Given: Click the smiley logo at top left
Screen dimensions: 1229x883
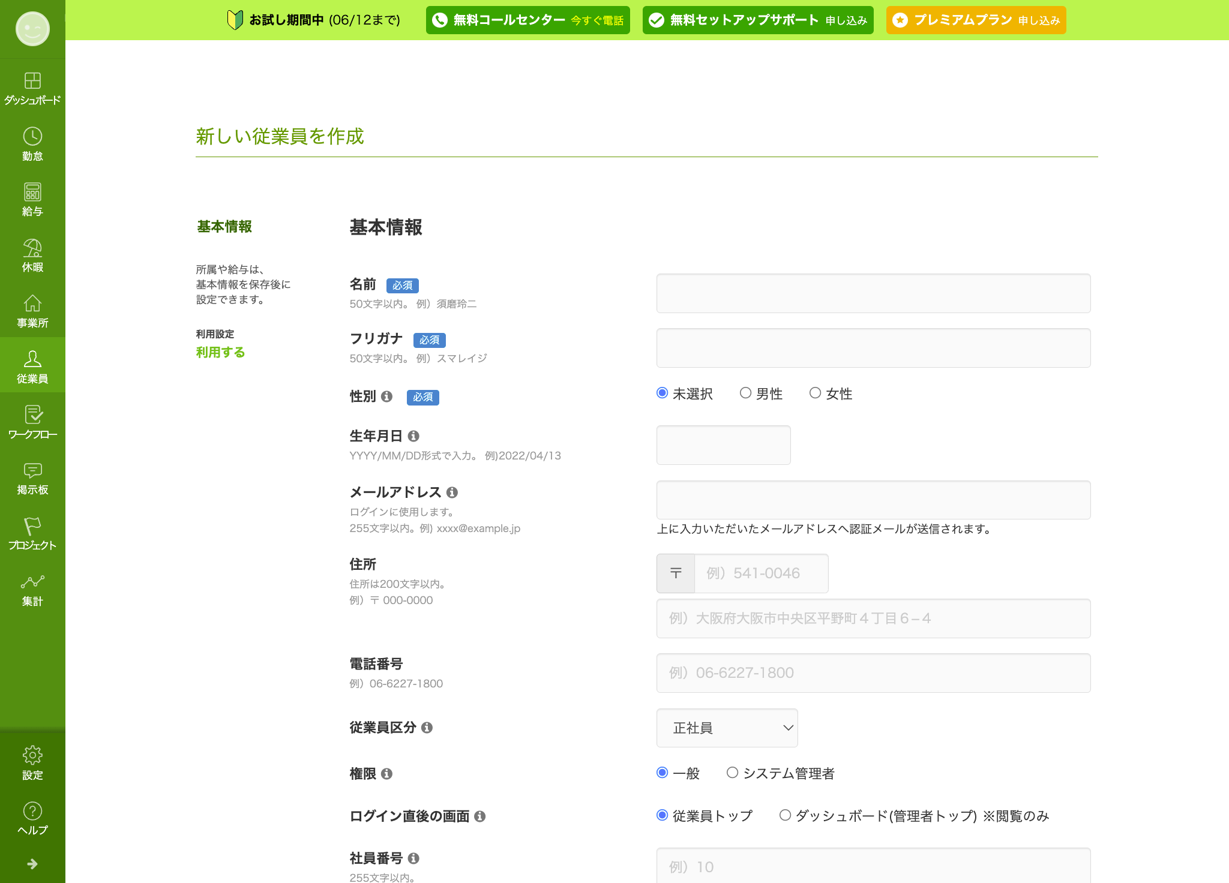Looking at the screenshot, I should tap(32, 29).
